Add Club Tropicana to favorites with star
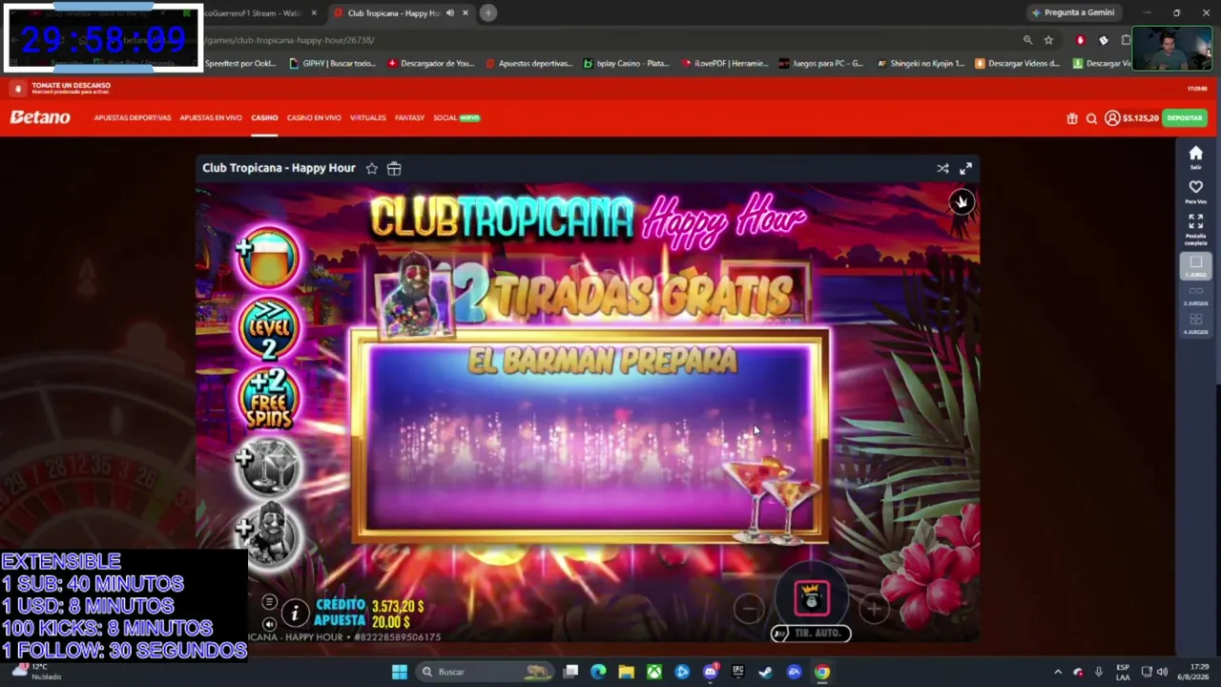Screen dimensions: 1221x687 tap(372, 169)
